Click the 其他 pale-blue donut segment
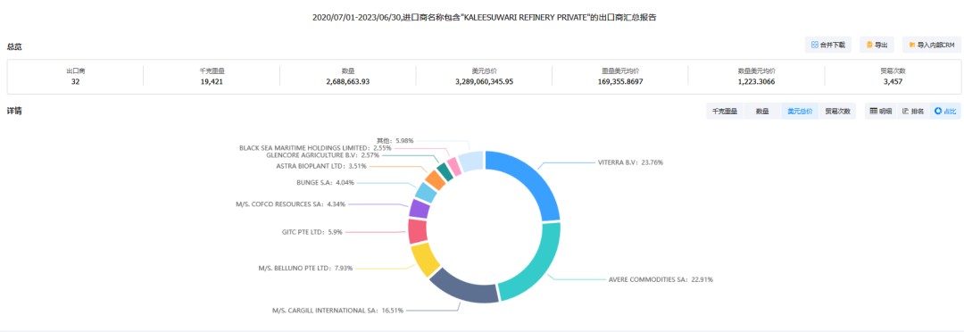 (x=471, y=161)
